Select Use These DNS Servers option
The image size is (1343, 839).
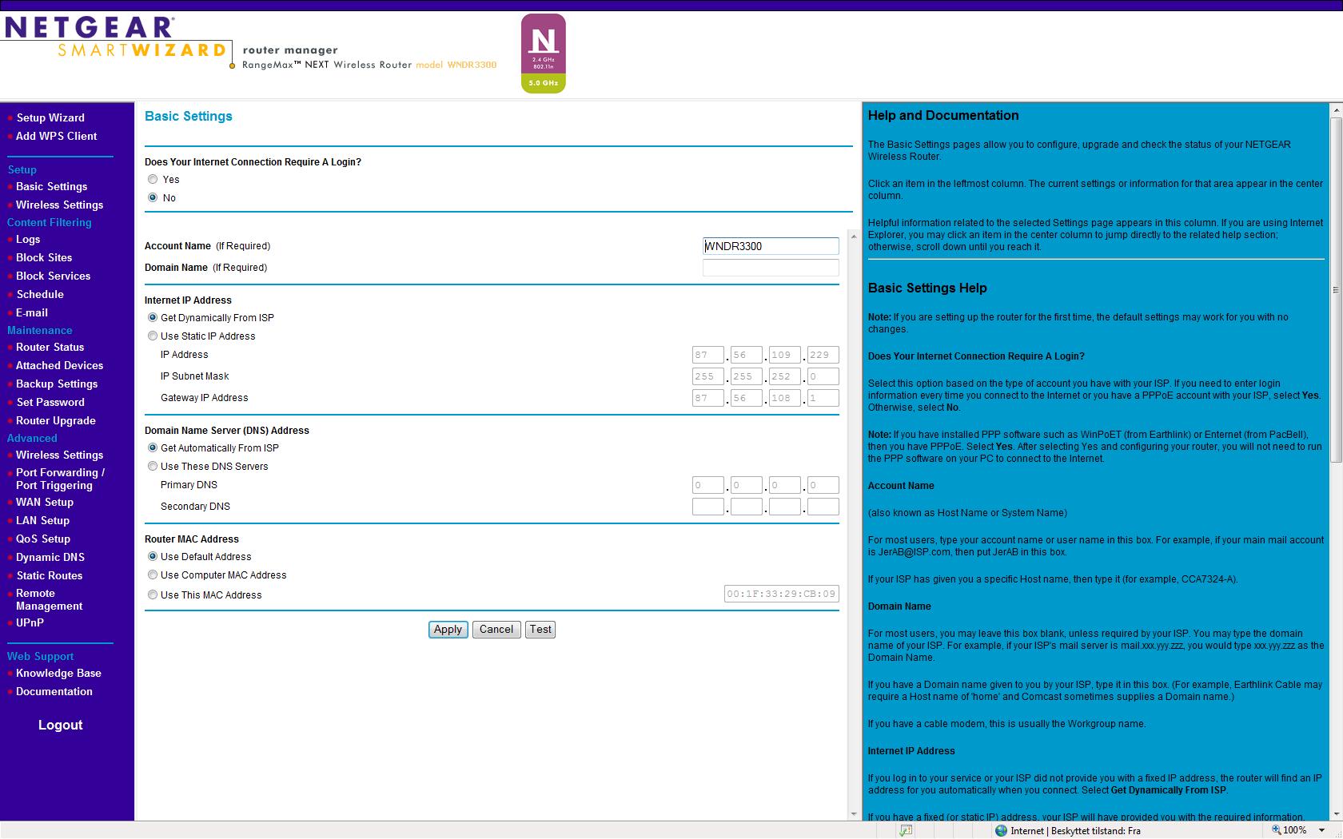point(153,467)
